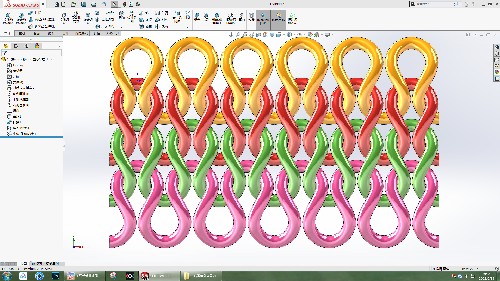Screen dimensions: 500x281
Task: Open the dropdown under 线性阵列
Action: pyautogui.click(x=132, y=27)
